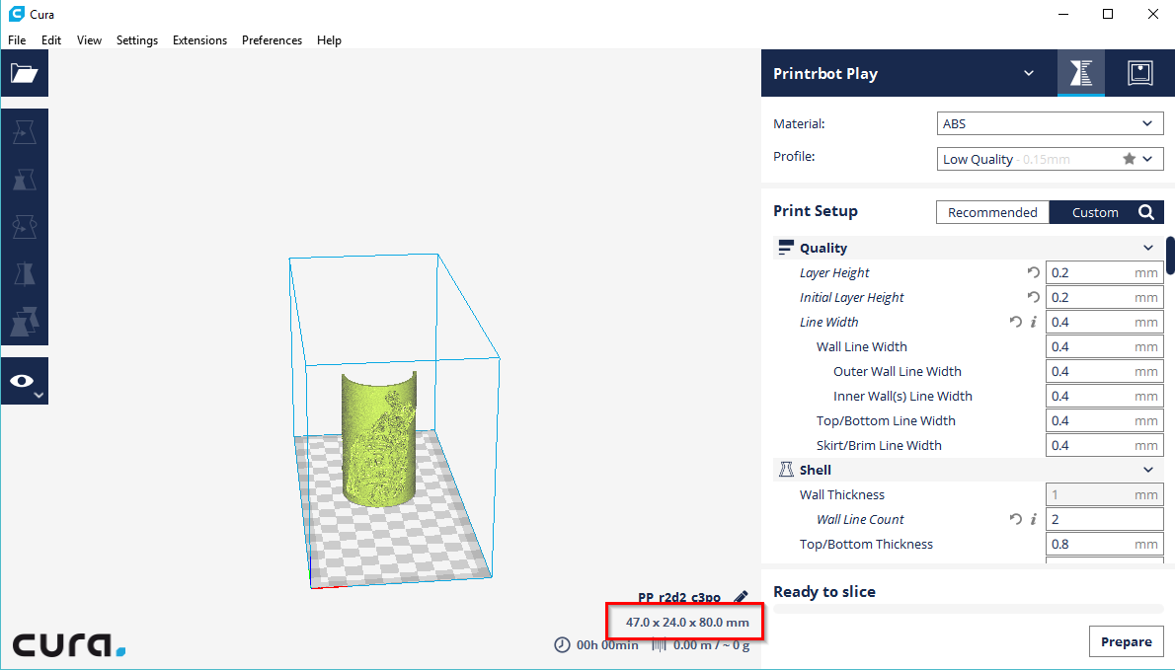
Task: Click the Wall Thickness setting label
Action: coord(841,494)
